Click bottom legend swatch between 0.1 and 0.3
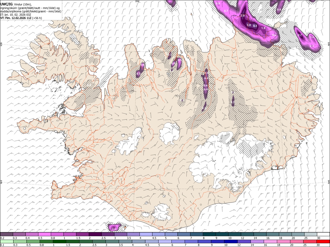This screenshot has height=247, width=330. (x=6, y=241)
